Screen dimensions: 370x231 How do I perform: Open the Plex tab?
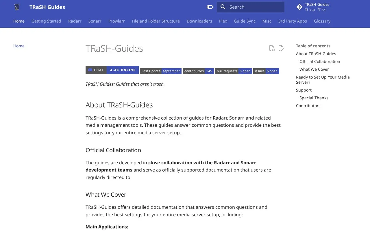point(223,21)
